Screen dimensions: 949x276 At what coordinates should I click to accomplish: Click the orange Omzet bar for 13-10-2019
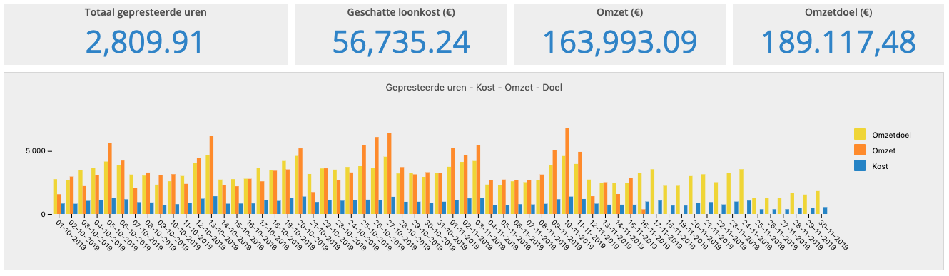(x=212, y=175)
